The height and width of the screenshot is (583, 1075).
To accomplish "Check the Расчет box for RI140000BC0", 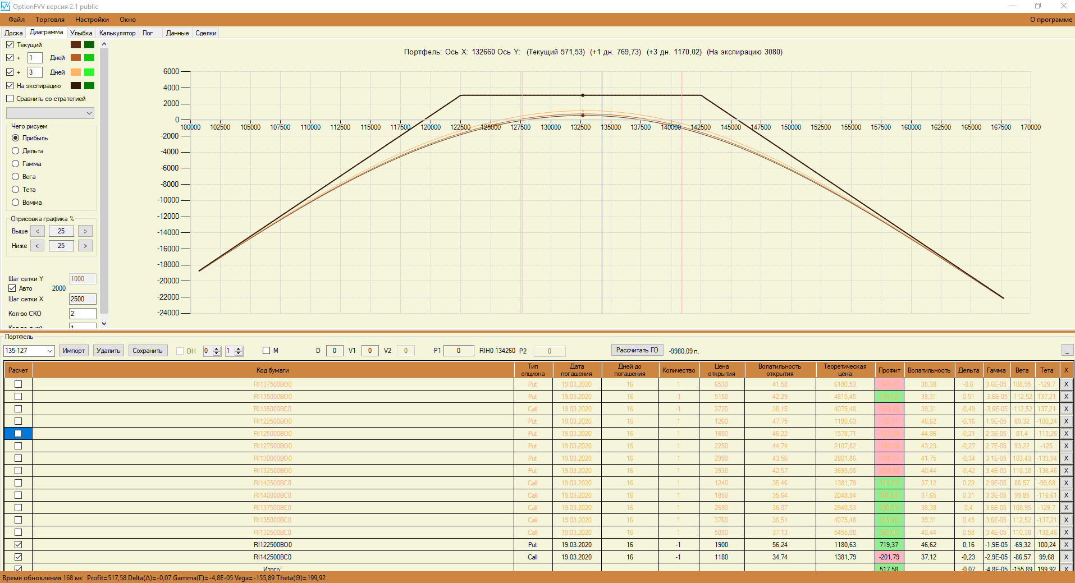I will (x=19, y=495).
